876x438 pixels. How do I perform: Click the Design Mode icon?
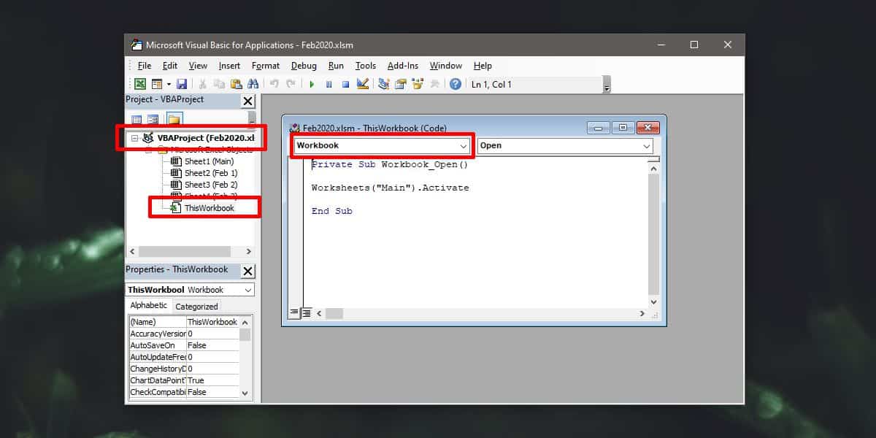(363, 83)
